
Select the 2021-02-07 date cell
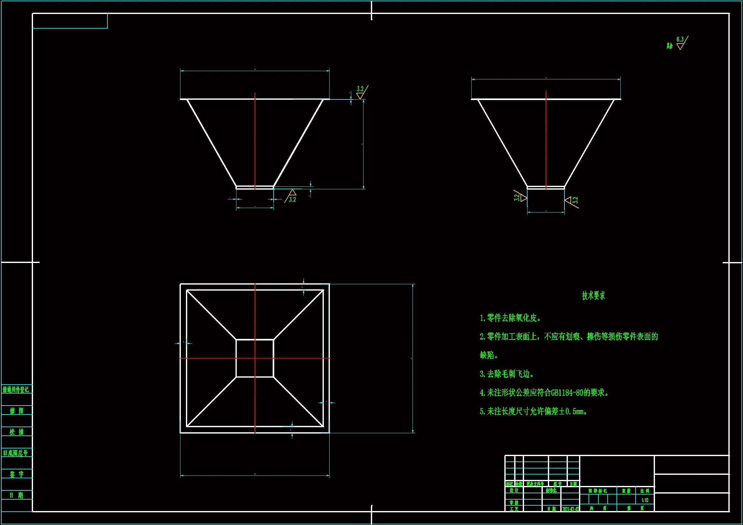[x=570, y=509]
